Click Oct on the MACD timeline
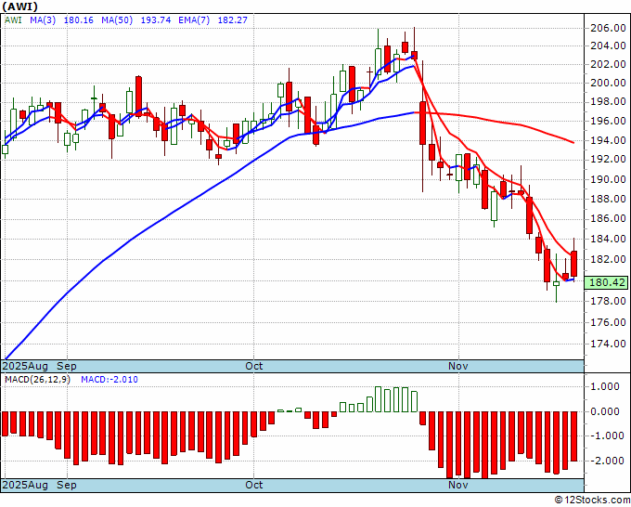Image resolution: width=631 pixels, height=507 pixels. pyautogui.click(x=254, y=485)
